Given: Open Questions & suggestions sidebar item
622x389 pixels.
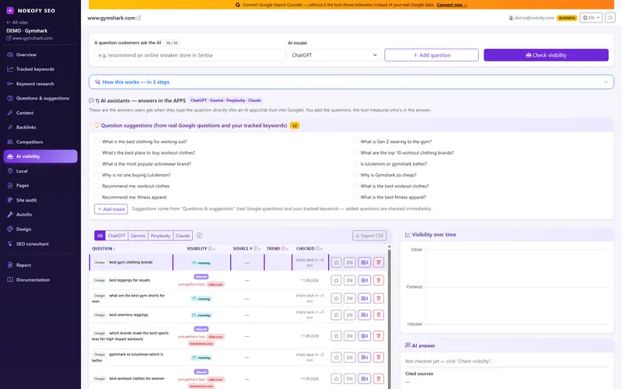Looking at the screenshot, I should click(40, 98).
